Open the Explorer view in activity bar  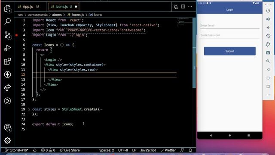[7, 9]
